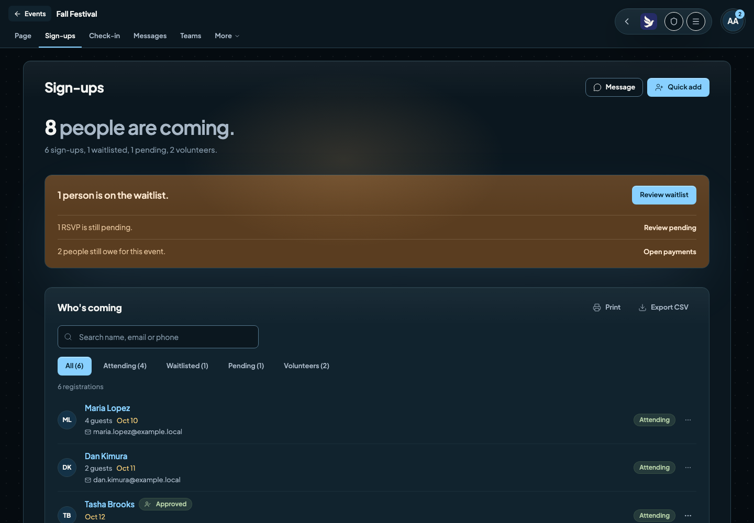754x523 pixels.
Task: Click the Approved badge next to Tasha Brooks
Action: point(165,504)
